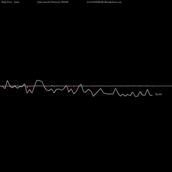Click the 'Daily Force Index' title text
The width and height of the screenshot is (172, 172).
coord(10,2)
